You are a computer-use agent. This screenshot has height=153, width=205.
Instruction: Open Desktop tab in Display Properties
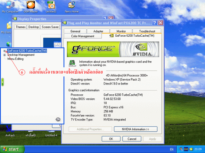click(34, 27)
